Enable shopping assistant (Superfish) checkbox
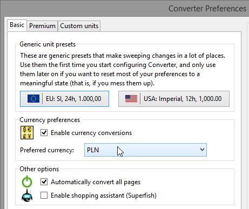This screenshot has width=249, height=209. [x=44, y=195]
